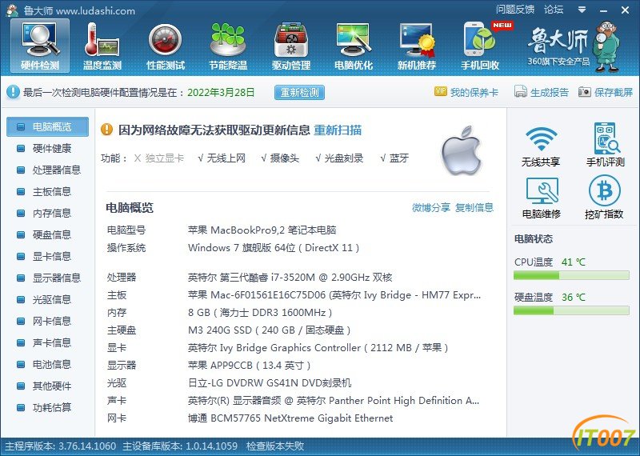
Task: Click the 重新检测 button
Action: (x=299, y=92)
